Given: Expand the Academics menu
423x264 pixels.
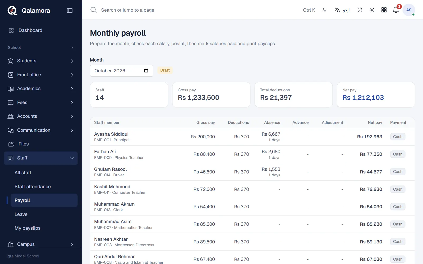Looking at the screenshot, I should (x=41, y=89).
